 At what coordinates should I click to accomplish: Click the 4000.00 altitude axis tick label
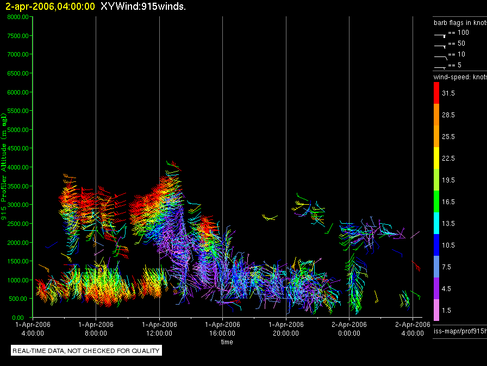pyautogui.click(x=18, y=167)
